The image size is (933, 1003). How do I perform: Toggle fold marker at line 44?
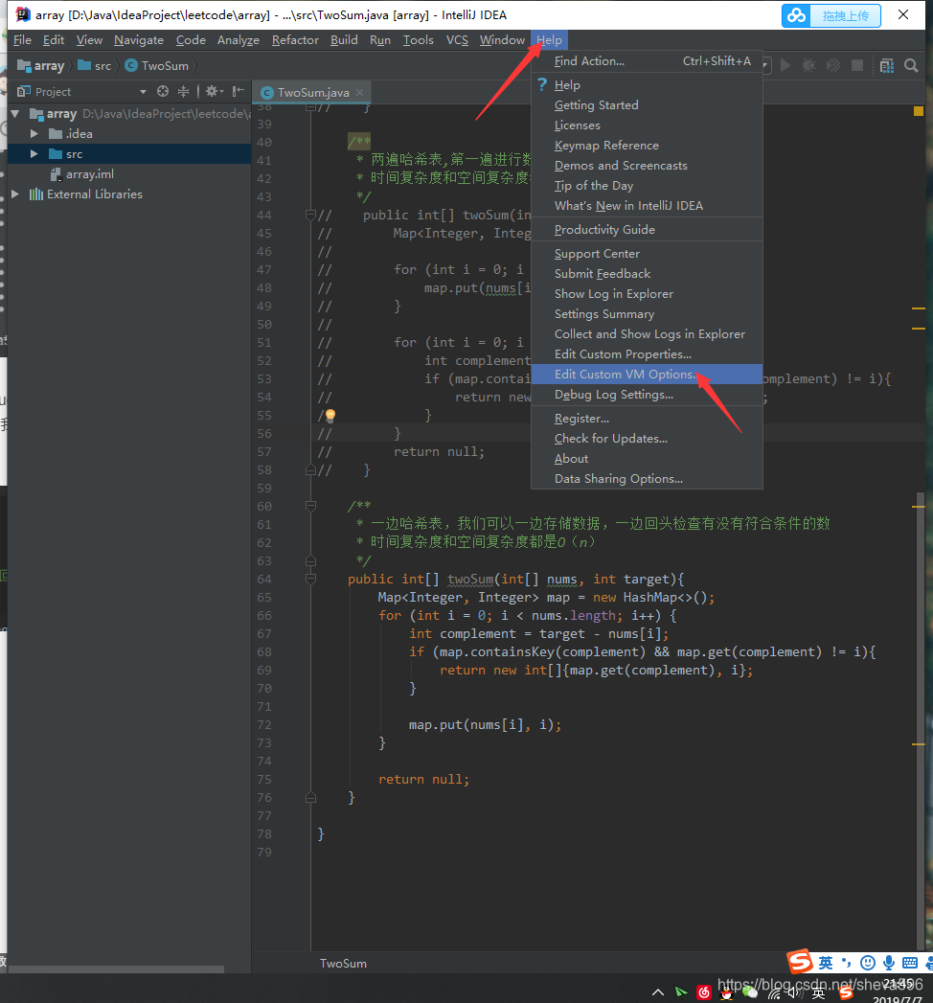[310, 215]
